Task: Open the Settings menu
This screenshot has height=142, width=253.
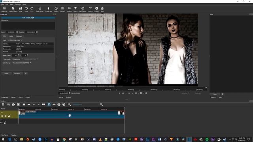Action: [x=18, y=4]
